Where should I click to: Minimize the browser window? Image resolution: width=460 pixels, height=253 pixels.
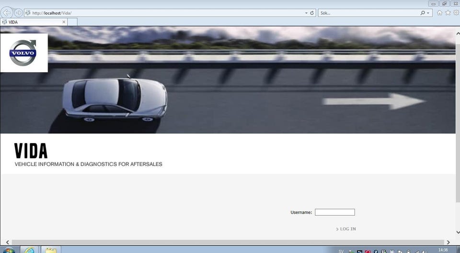click(x=433, y=3)
